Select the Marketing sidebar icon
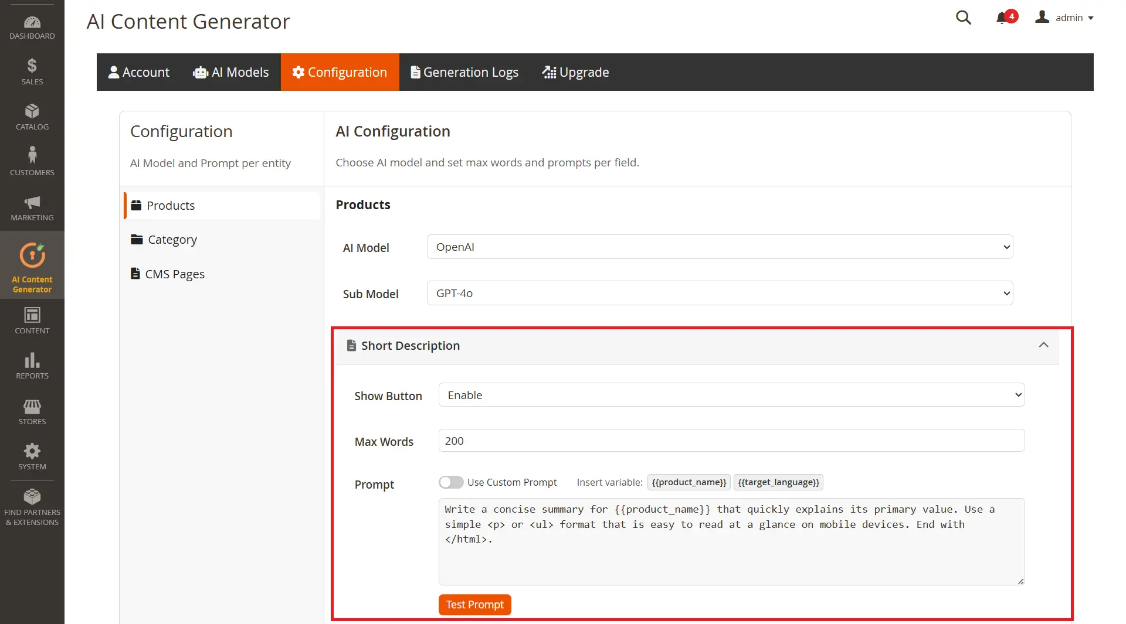The image size is (1126, 624). pyautogui.click(x=32, y=206)
